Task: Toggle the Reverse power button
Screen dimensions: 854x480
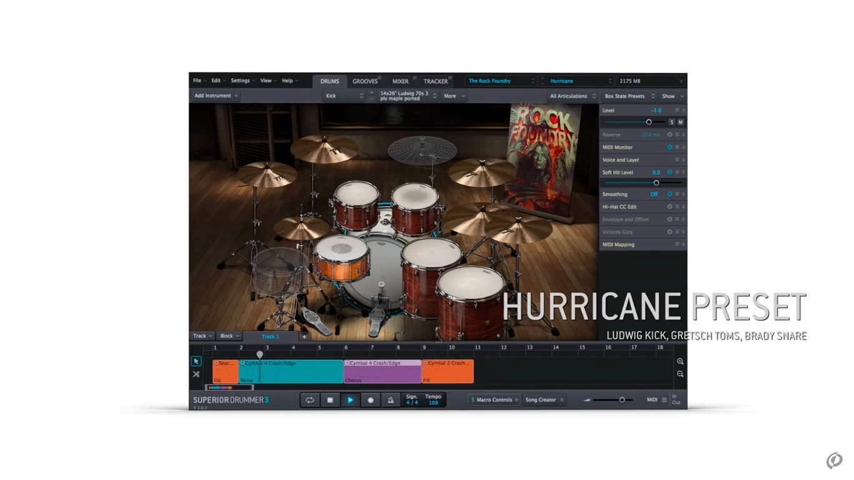Action: (670, 134)
